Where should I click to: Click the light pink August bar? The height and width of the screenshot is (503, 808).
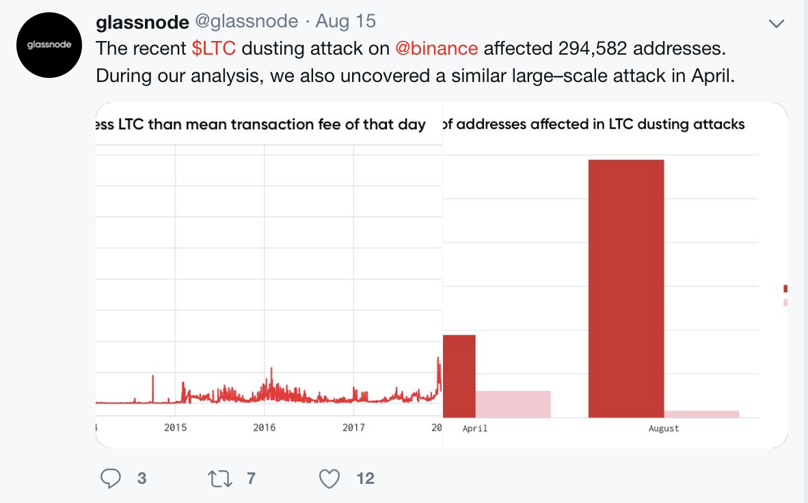[x=702, y=414]
